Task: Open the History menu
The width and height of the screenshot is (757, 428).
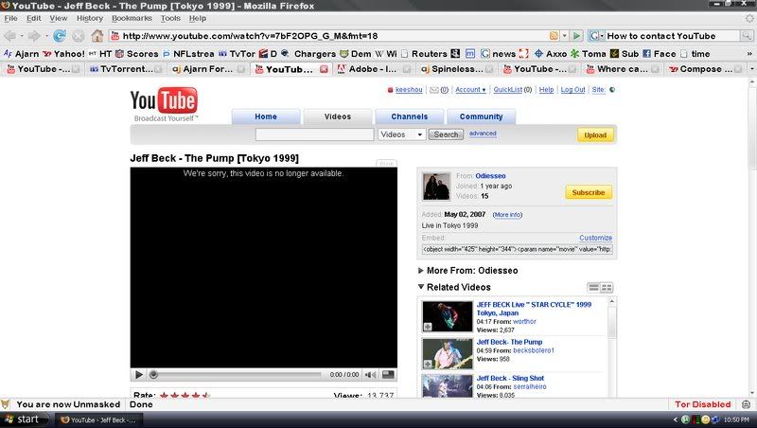Action: [90, 18]
